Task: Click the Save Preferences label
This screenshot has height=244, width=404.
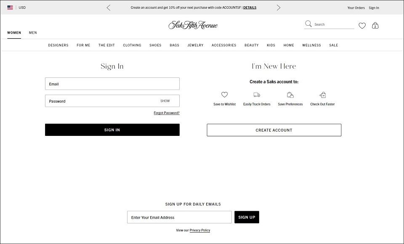Action: click(x=290, y=104)
